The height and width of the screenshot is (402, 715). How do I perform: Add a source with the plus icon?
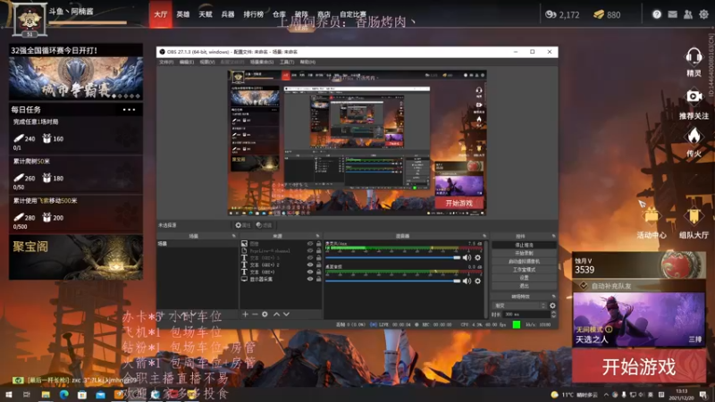(x=245, y=314)
